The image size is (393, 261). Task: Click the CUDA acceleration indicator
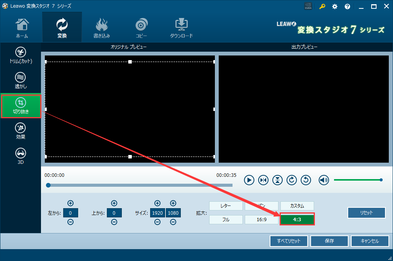point(308,6)
